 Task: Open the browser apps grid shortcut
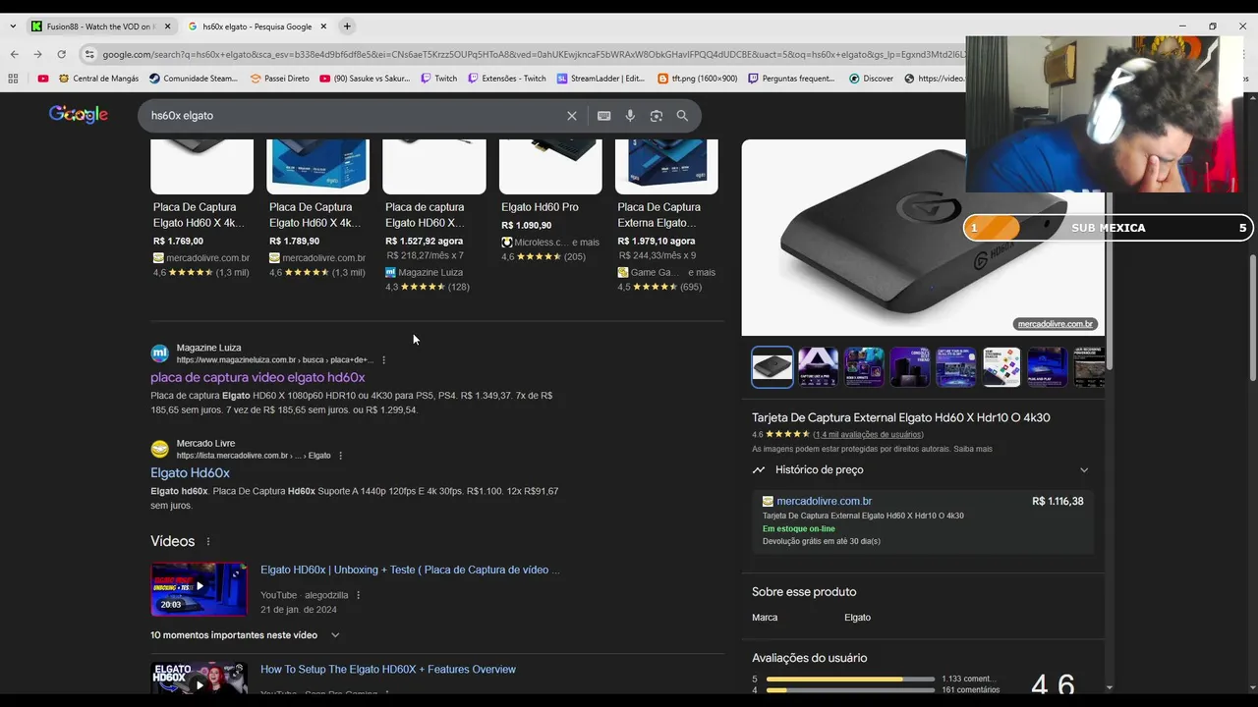[x=13, y=79]
